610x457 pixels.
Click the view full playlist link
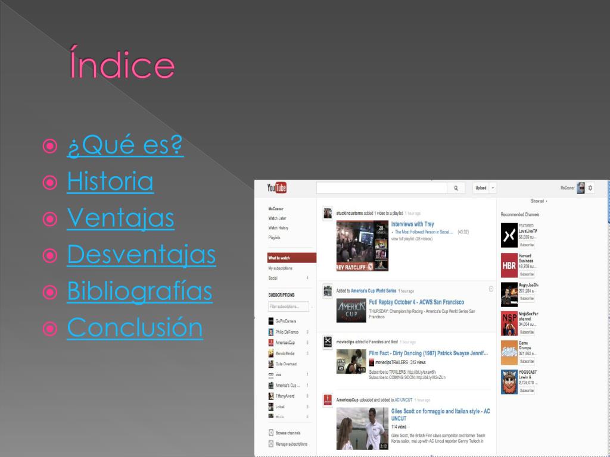point(412,239)
